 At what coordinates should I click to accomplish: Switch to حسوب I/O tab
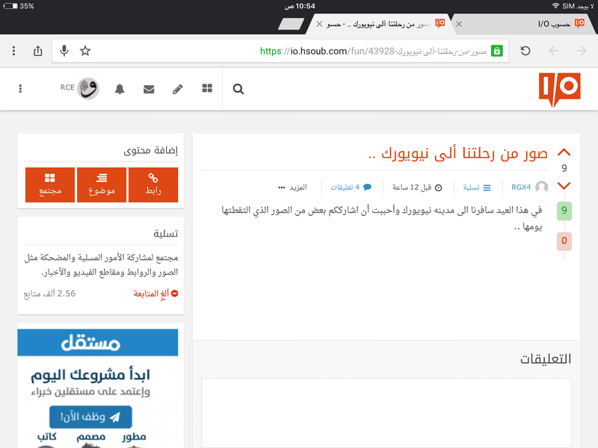(x=554, y=24)
